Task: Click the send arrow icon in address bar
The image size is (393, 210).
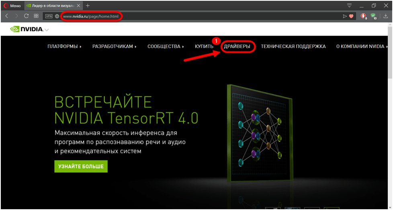Action: coord(344,16)
